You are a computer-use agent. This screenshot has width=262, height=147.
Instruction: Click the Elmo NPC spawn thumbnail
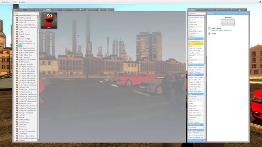coord(49,21)
